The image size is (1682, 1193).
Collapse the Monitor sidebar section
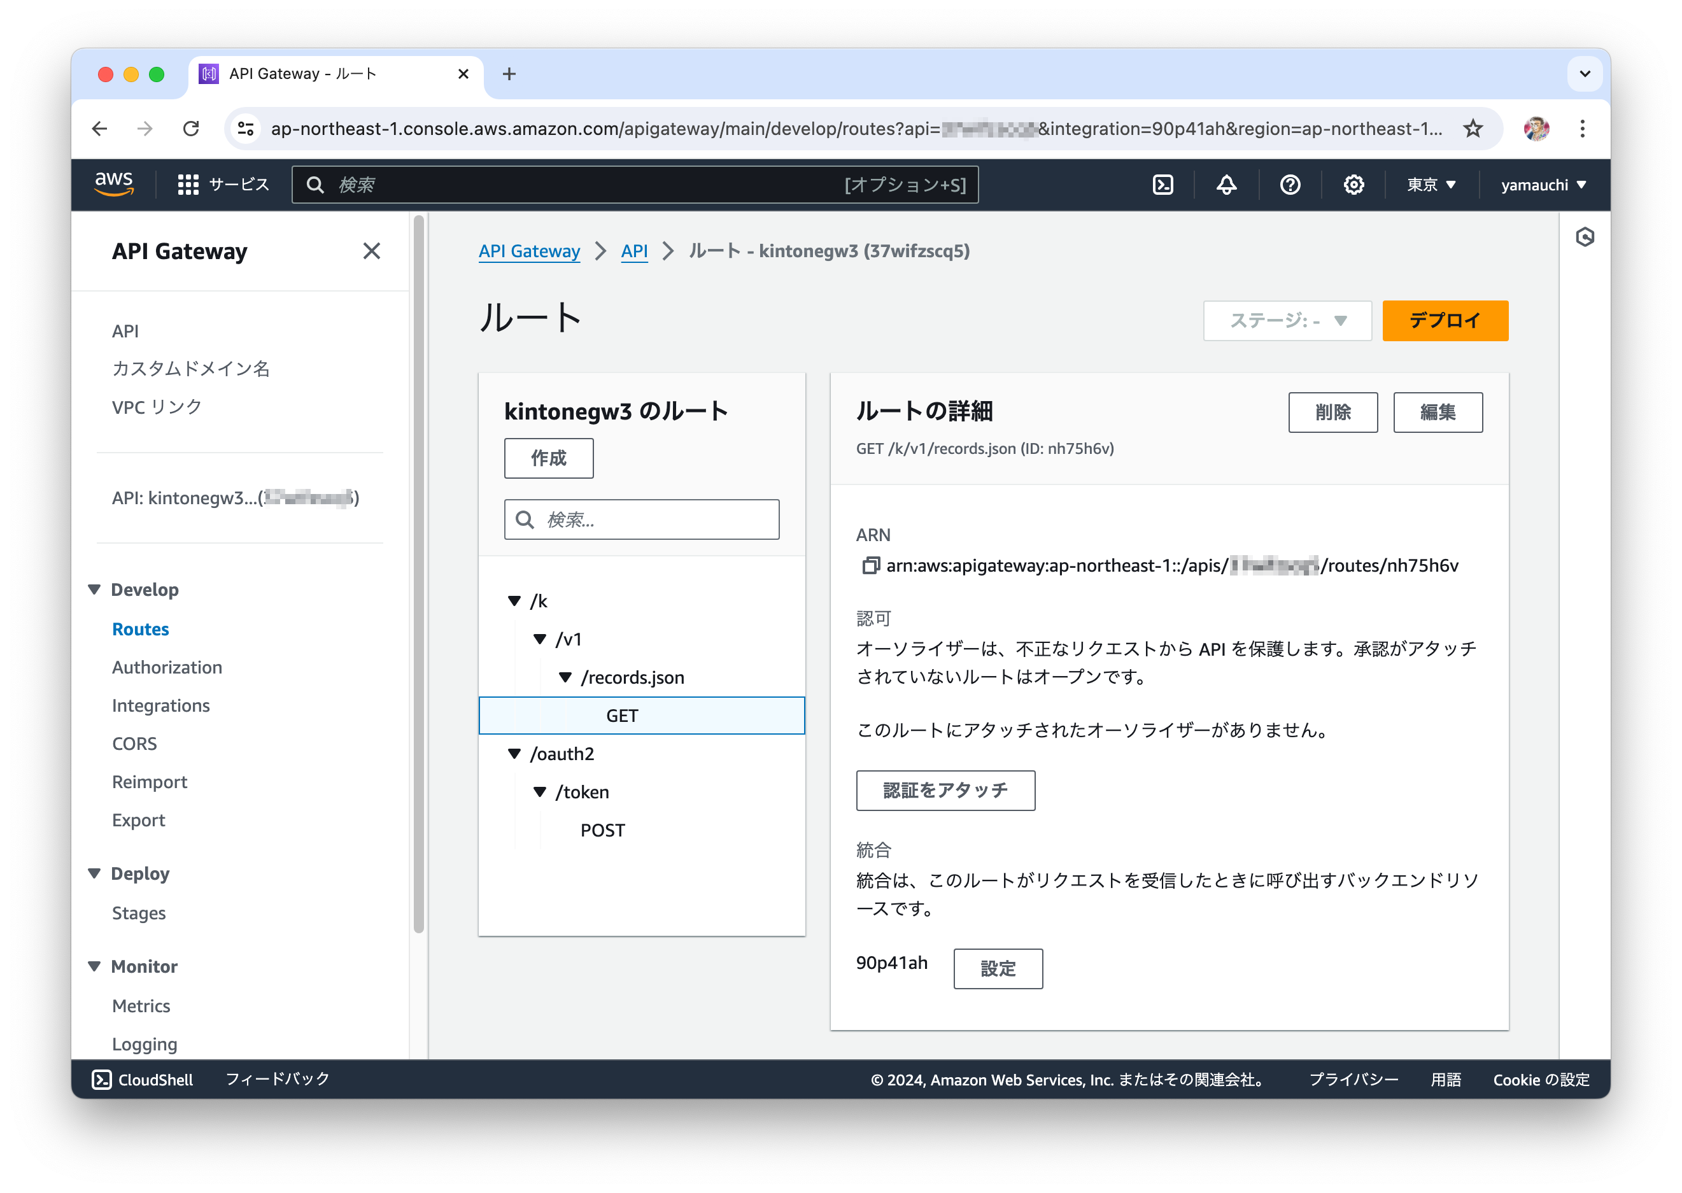pyautogui.click(x=94, y=966)
